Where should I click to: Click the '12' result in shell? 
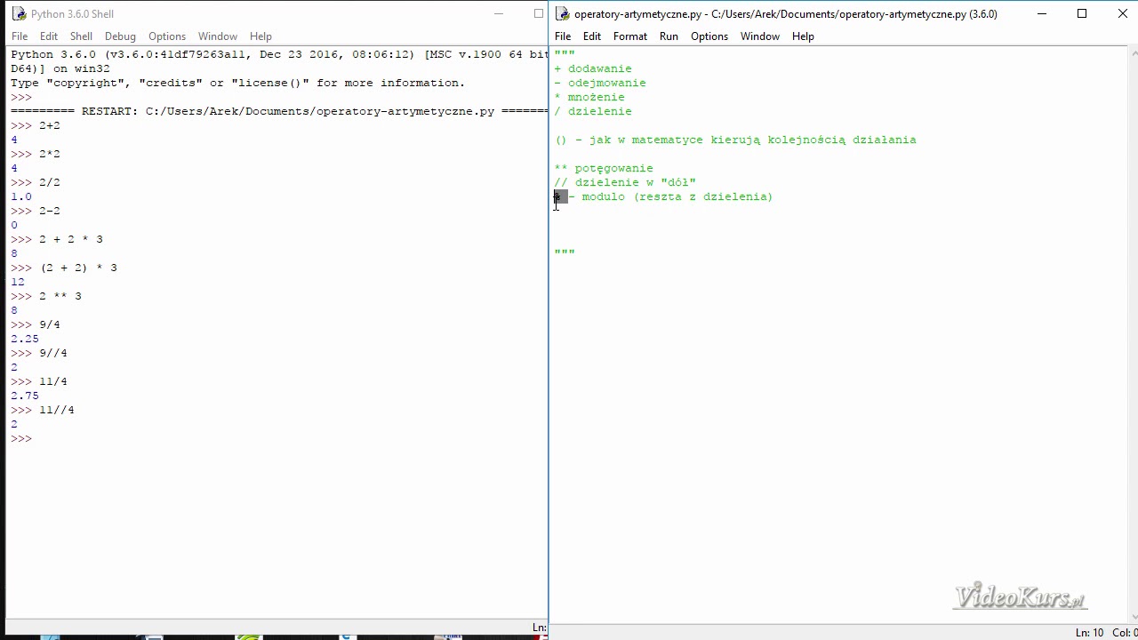18,282
